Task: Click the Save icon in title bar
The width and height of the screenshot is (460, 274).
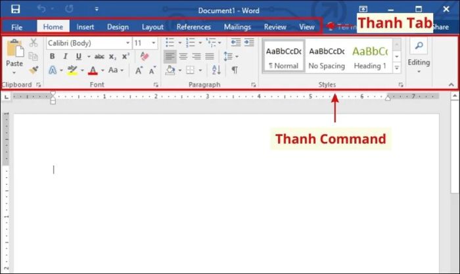Action: [x=15, y=9]
